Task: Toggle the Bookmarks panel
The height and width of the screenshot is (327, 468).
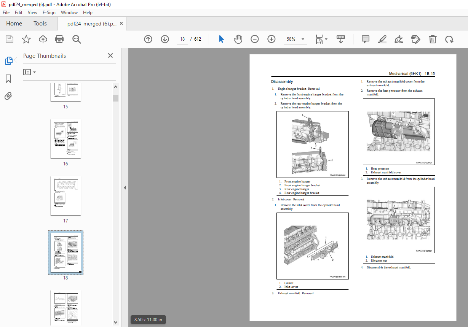Action: [x=8, y=79]
